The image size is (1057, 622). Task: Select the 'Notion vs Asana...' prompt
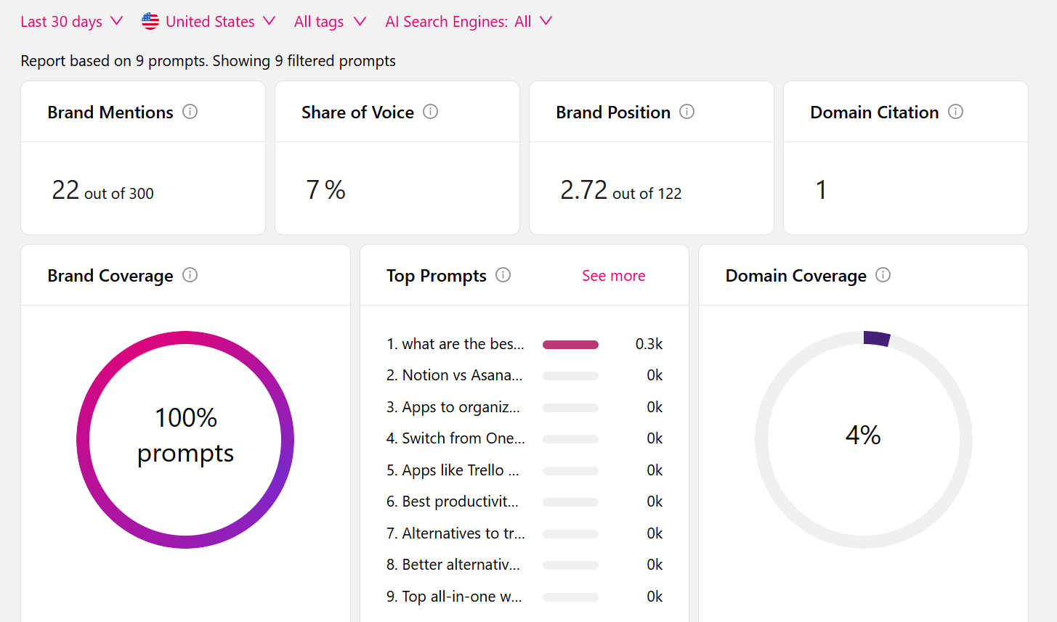pos(454,375)
